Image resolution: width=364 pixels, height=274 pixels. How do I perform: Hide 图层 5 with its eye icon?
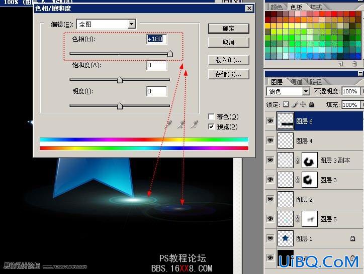pos(270,219)
